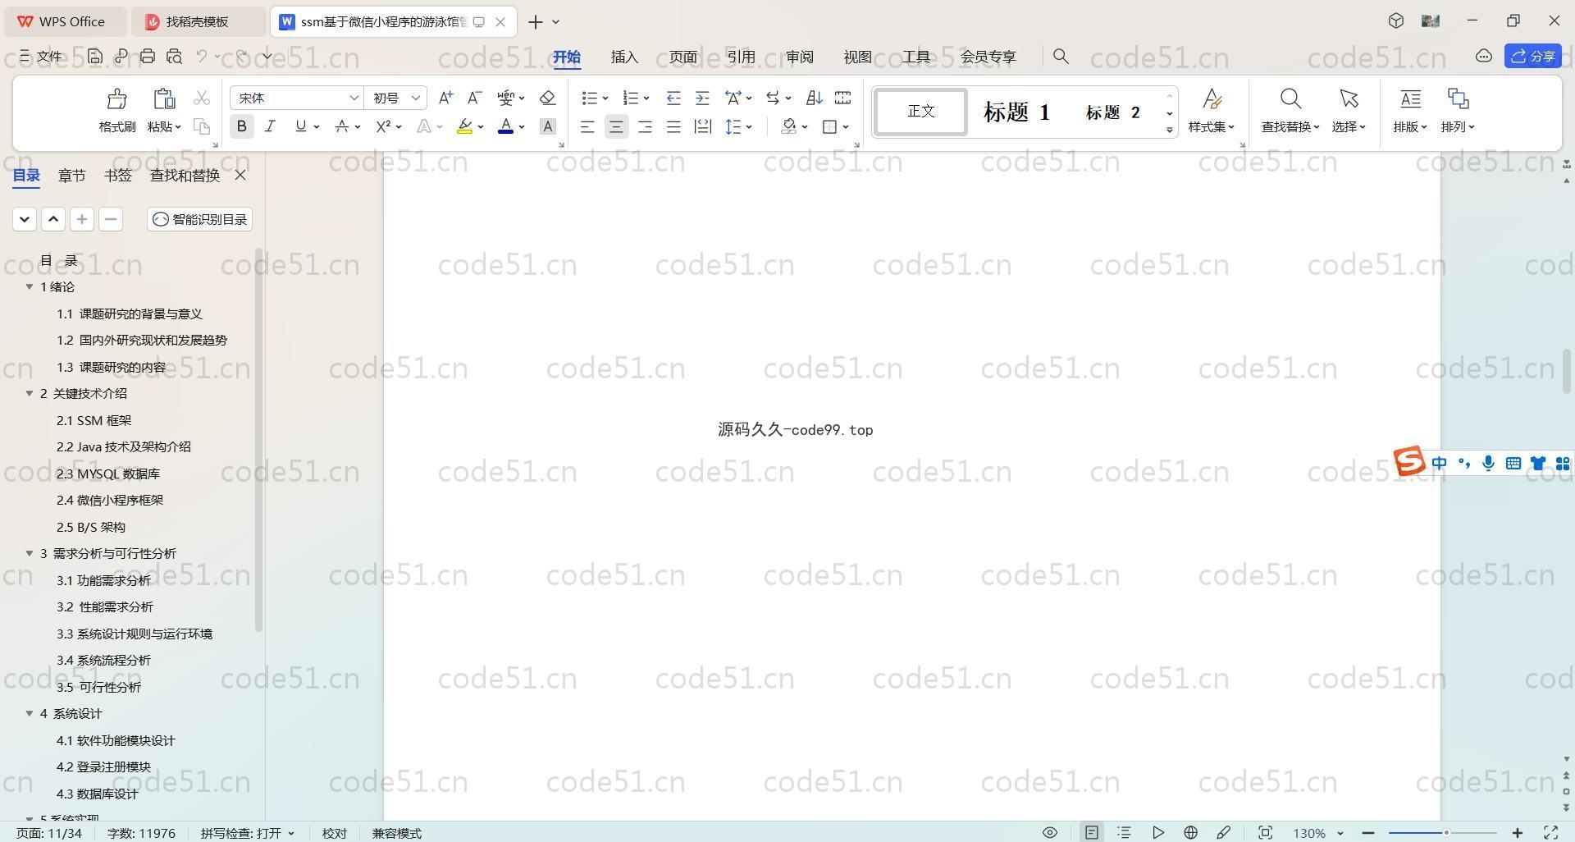Screen dimensions: 1575x842
Task: Switch to page layout view in status bar
Action: pyautogui.click(x=1091, y=832)
